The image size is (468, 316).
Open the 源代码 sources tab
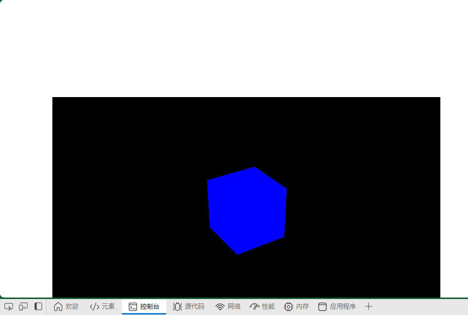tap(188, 307)
